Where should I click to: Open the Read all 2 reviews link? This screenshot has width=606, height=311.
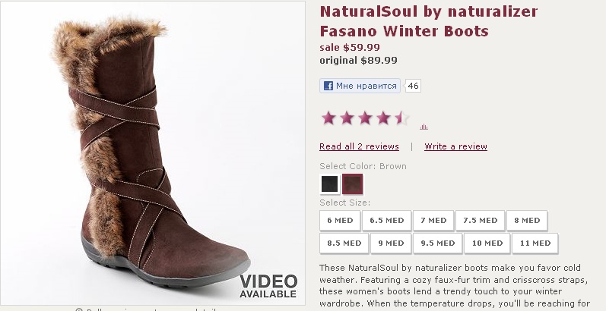[x=359, y=146]
